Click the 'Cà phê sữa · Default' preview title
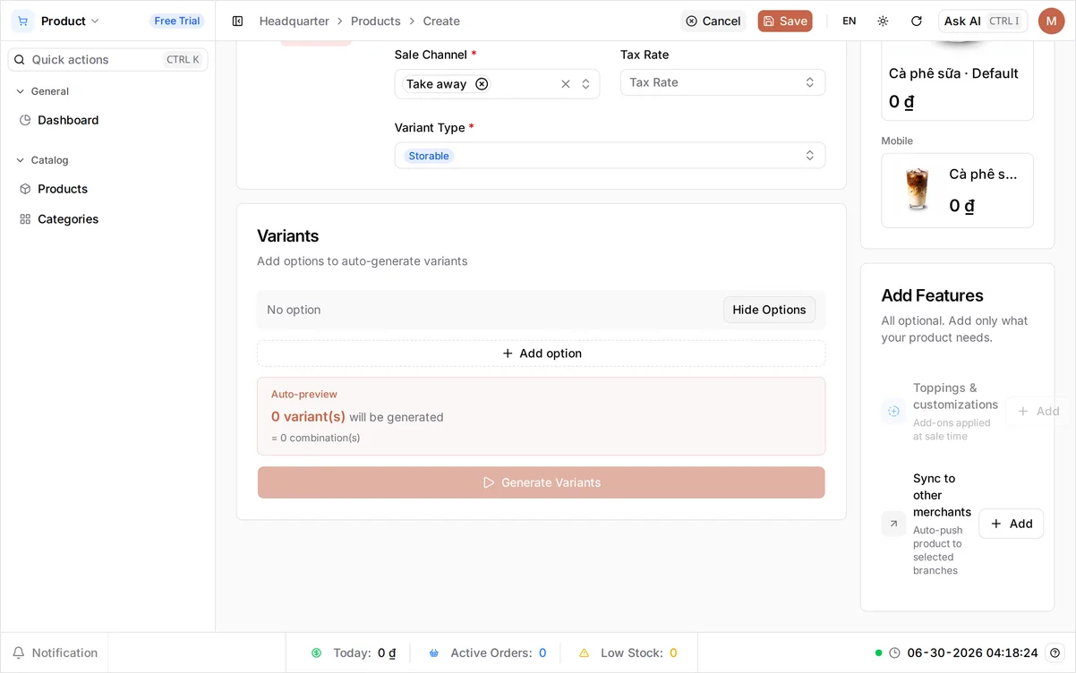The image size is (1076, 673). 953,73
